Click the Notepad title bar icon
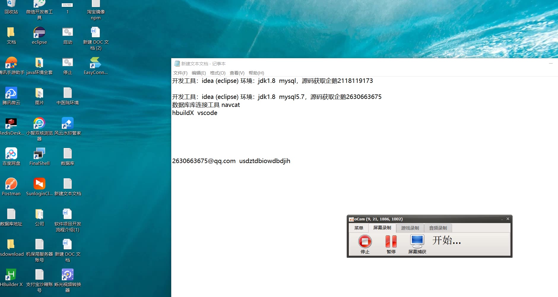 click(x=177, y=64)
